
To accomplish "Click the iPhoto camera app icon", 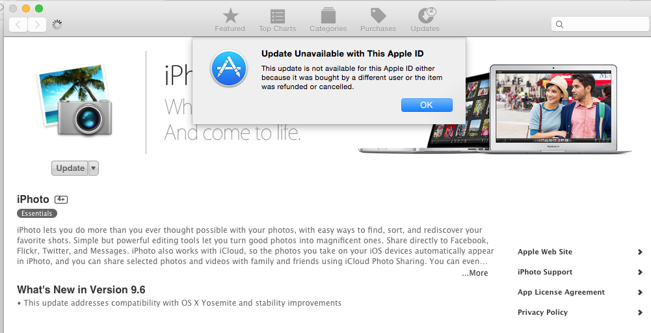I will pos(75,100).
